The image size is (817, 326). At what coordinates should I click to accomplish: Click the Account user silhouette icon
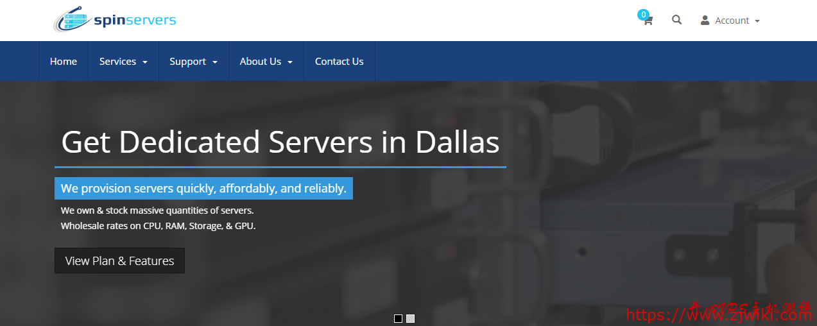pos(705,21)
